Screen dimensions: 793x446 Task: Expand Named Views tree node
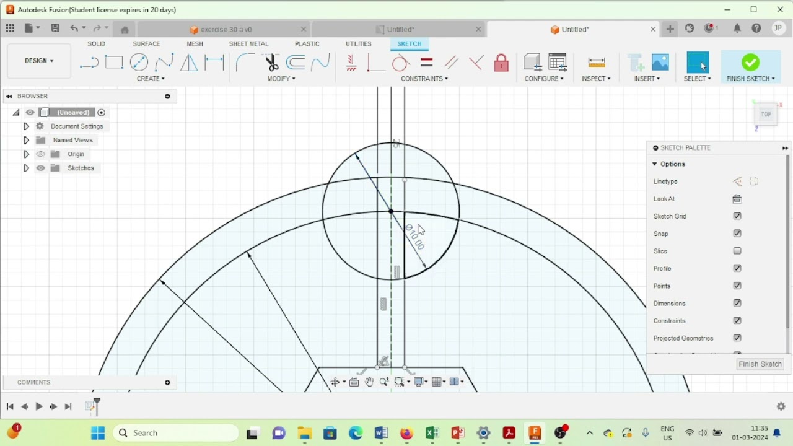pyautogui.click(x=26, y=141)
